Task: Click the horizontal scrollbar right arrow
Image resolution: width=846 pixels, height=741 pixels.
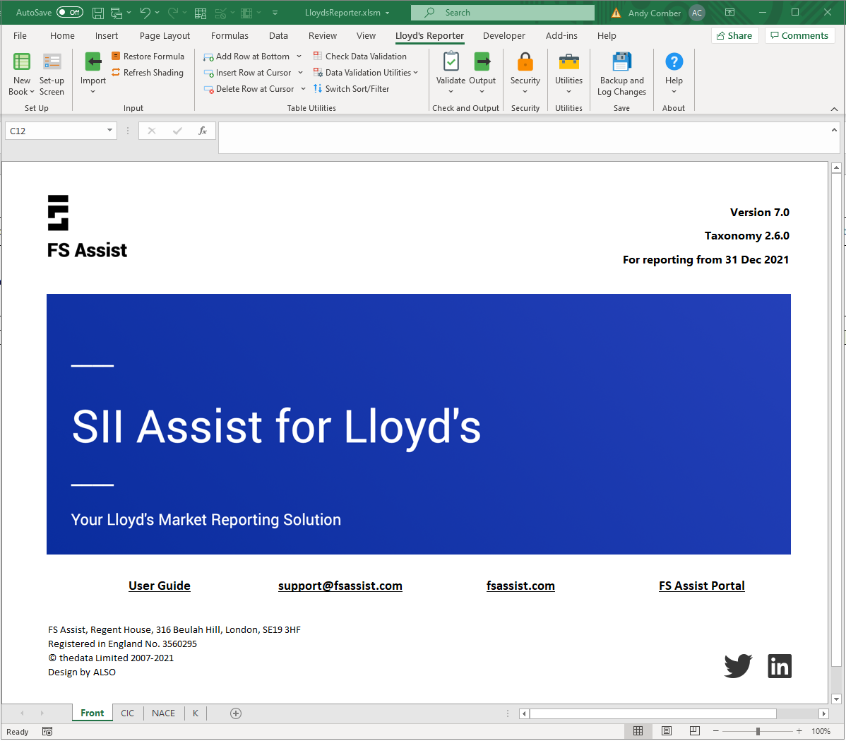Action: [x=823, y=713]
